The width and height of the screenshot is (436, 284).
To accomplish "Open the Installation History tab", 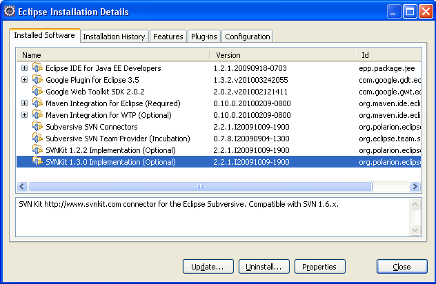I will (115, 37).
